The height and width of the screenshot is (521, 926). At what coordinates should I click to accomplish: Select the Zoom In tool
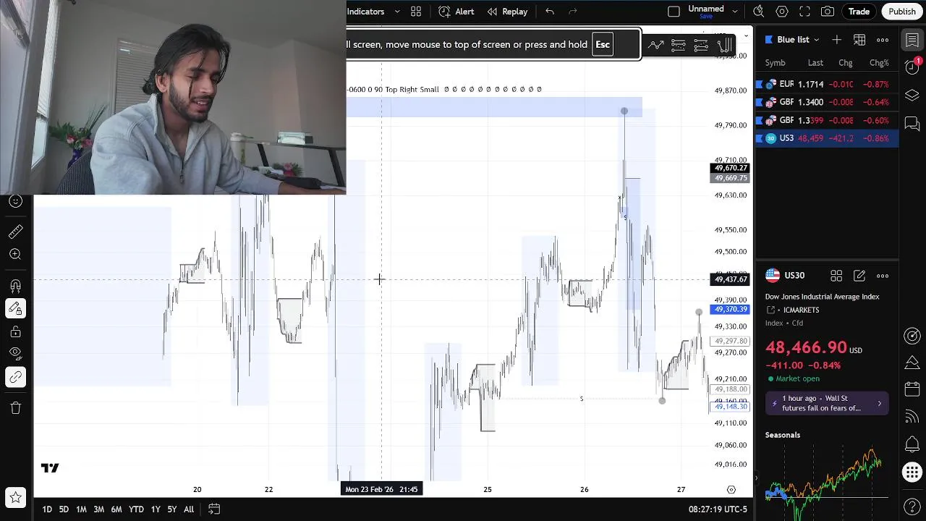15,254
